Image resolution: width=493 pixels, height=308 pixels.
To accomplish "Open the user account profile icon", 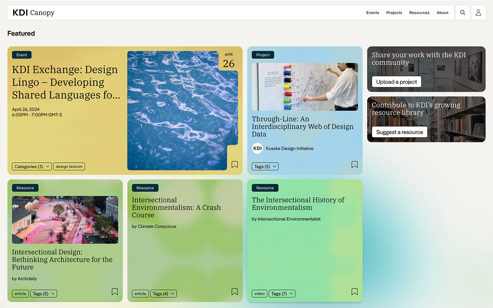I will tap(478, 12).
